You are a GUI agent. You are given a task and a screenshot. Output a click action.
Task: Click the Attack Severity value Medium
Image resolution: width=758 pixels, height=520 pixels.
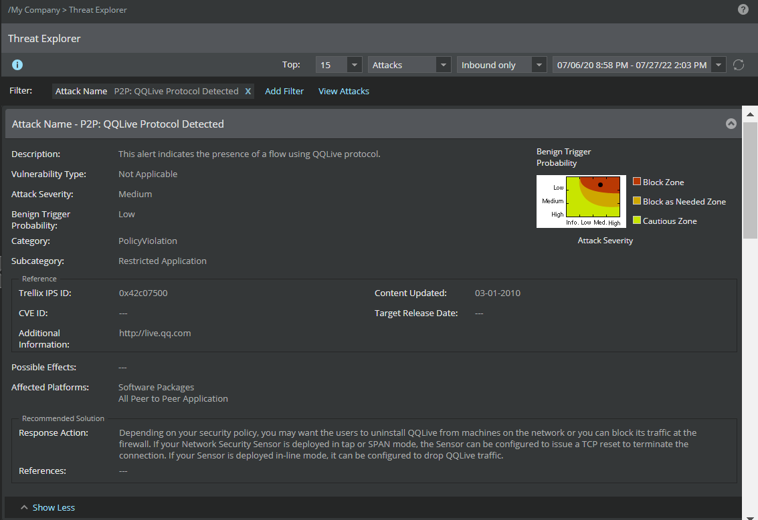[135, 194]
